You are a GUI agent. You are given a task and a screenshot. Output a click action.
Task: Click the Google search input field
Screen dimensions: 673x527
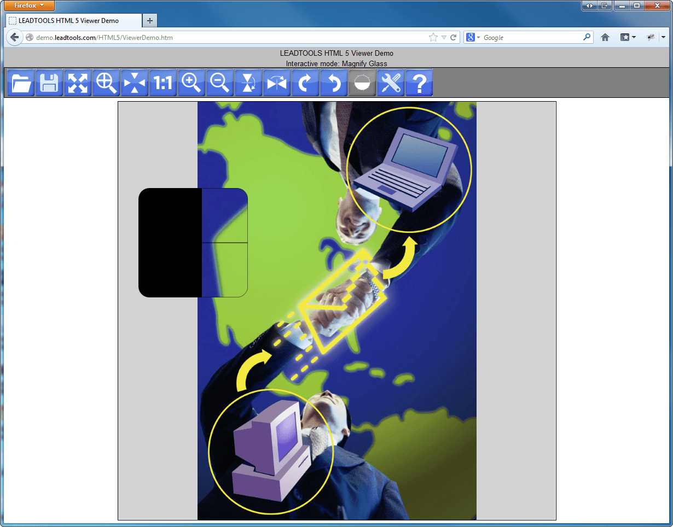coord(532,38)
